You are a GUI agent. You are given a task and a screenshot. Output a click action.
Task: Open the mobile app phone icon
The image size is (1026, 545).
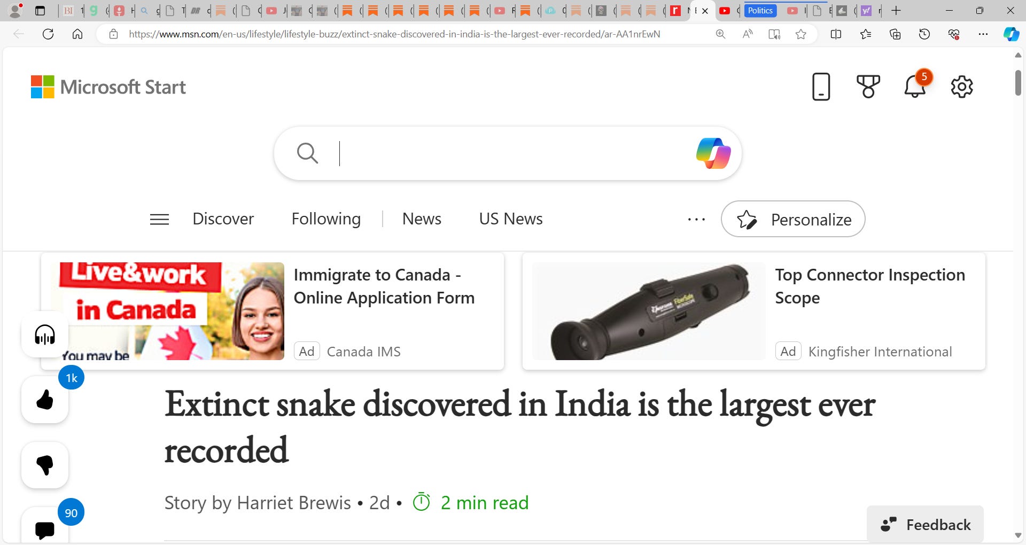[x=821, y=87]
